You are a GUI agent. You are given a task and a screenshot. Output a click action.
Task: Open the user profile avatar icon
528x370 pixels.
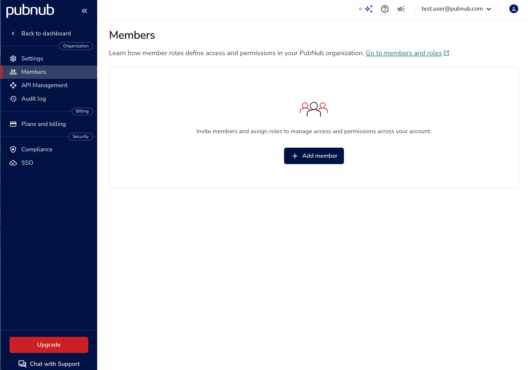coord(514,9)
